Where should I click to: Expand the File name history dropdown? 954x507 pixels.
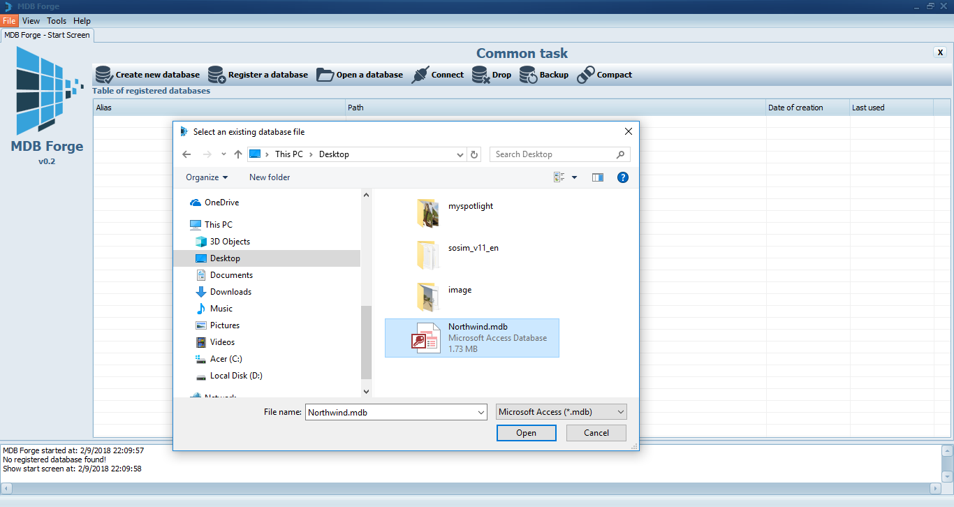pyautogui.click(x=480, y=413)
